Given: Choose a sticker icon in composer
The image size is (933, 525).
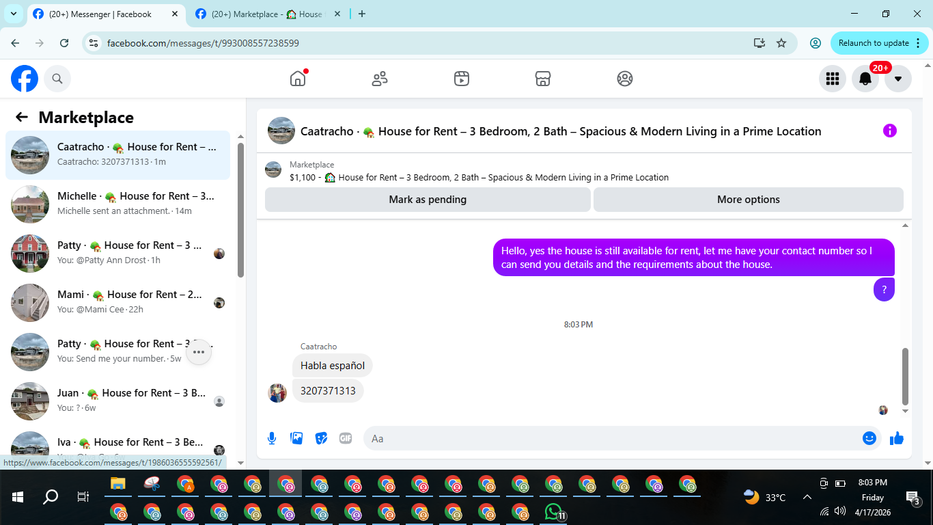Looking at the screenshot, I should [x=321, y=438].
